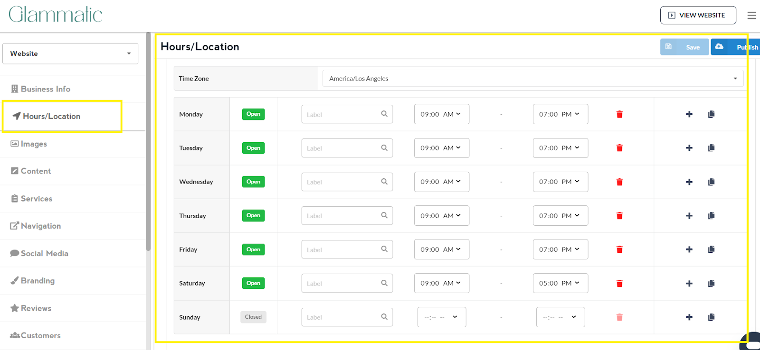Image resolution: width=760 pixels, height=350 pixels.
Task: Click the VIEW WEBSITE button
Action: coord(698,15)
